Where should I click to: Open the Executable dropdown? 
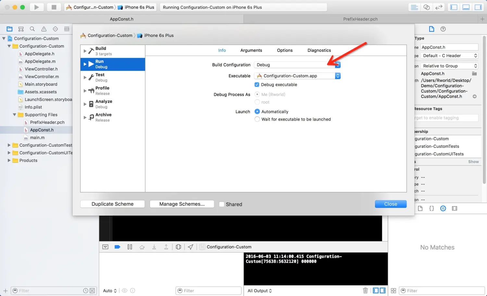pyautogui.click(x=297, y=76)
